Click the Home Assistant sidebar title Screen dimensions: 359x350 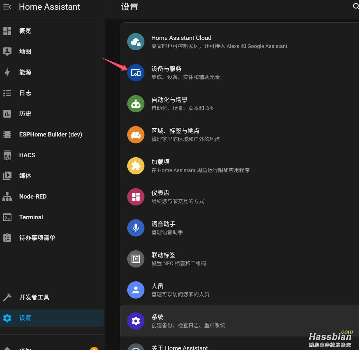point(49,7)
